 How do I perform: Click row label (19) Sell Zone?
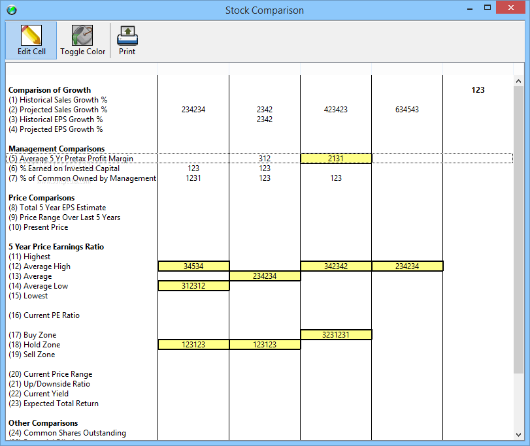pyautogui.click(x=32, y=354)
